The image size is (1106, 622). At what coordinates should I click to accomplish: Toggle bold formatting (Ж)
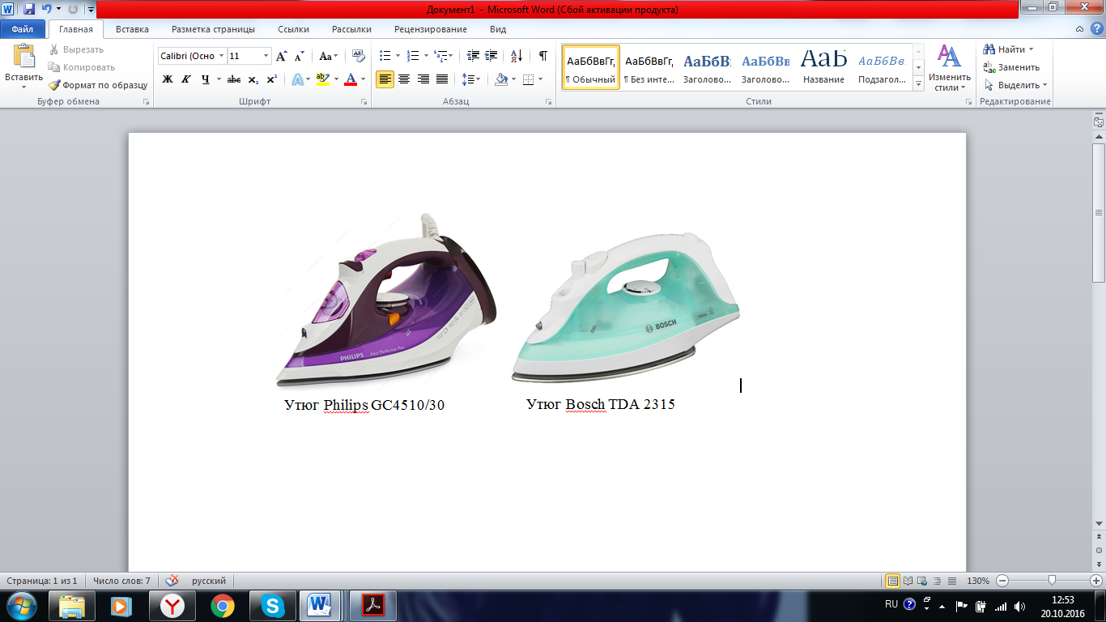pyautogui.click(x=168, y=79)
